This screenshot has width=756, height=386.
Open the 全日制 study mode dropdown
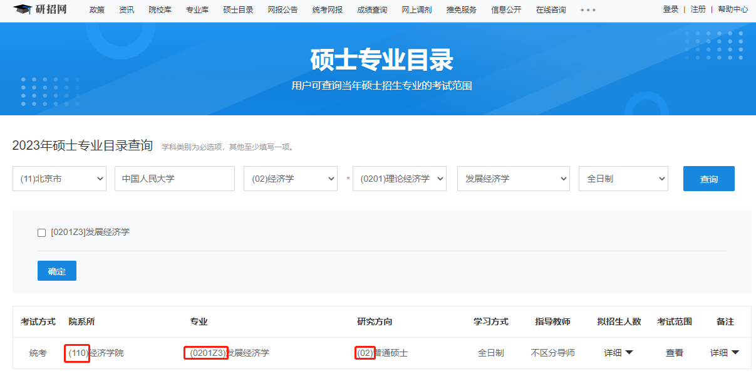pyautogui.click(x=624, y=179)
